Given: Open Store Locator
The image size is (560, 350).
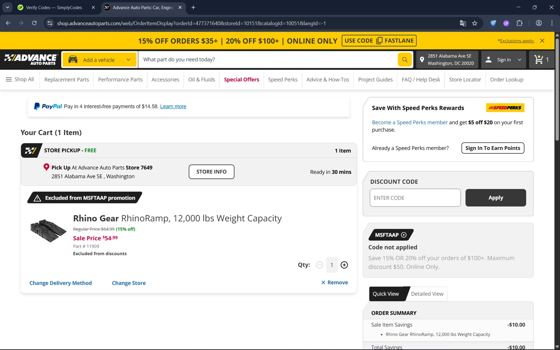Looking at the screenshot, I should click(x=465, y=79).
